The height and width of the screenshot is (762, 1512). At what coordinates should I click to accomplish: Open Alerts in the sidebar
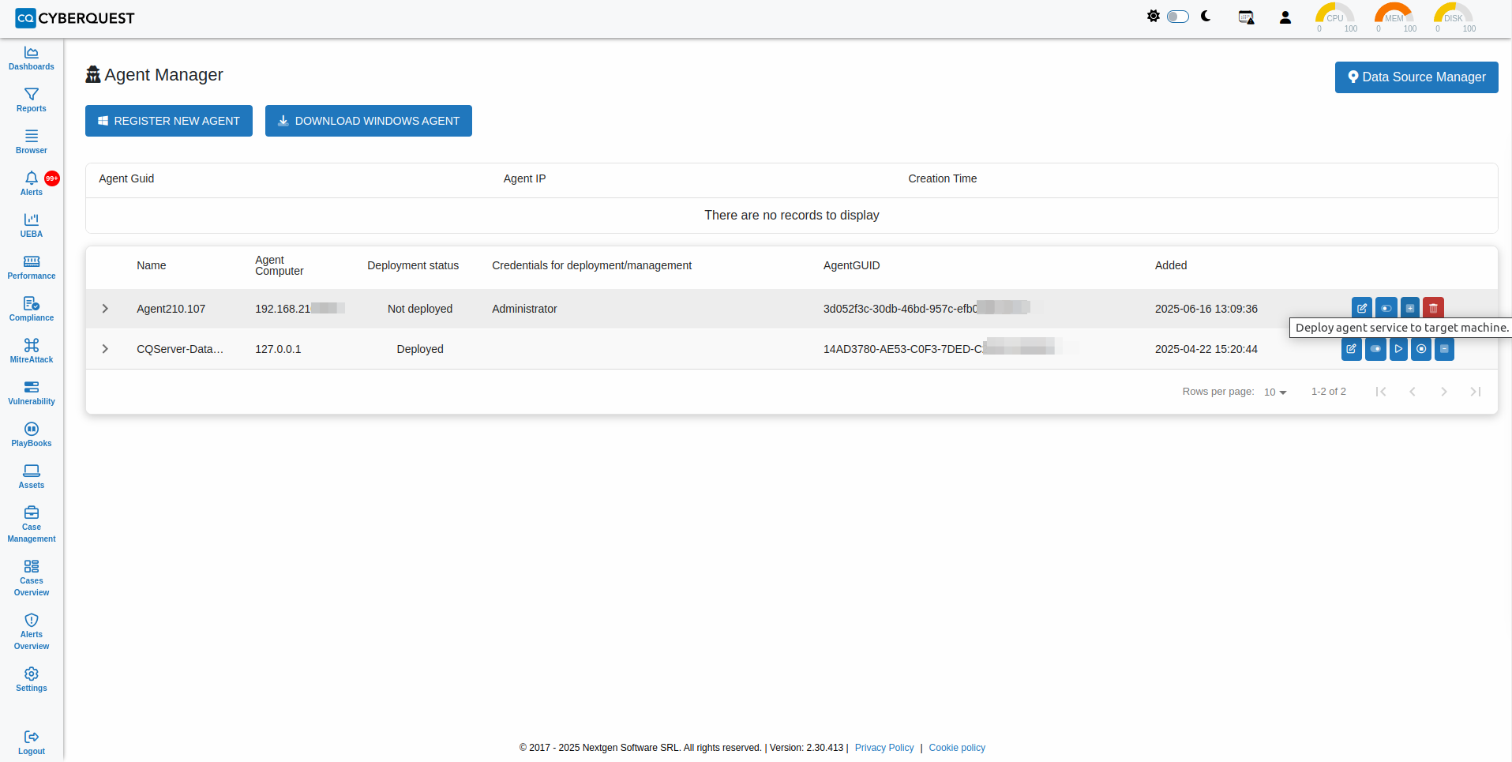(32, 183)
